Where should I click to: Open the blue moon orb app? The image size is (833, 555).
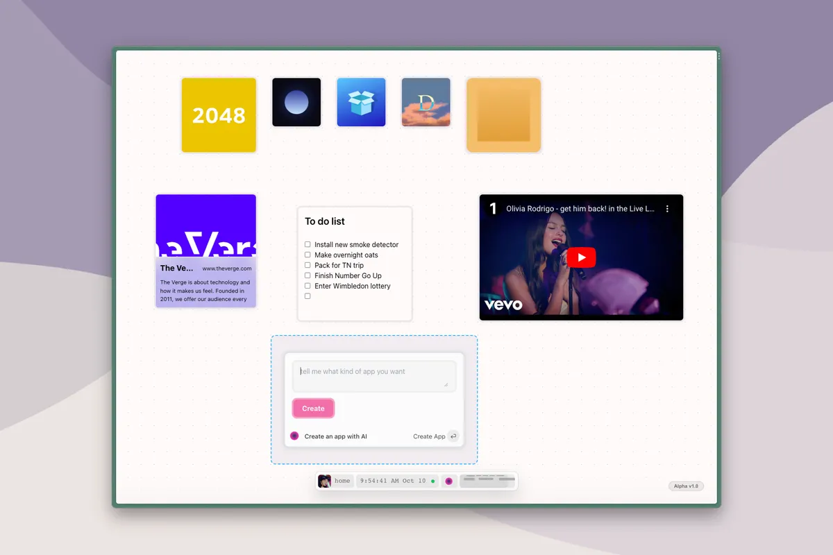pyautogui.click(x=296, y=102)
